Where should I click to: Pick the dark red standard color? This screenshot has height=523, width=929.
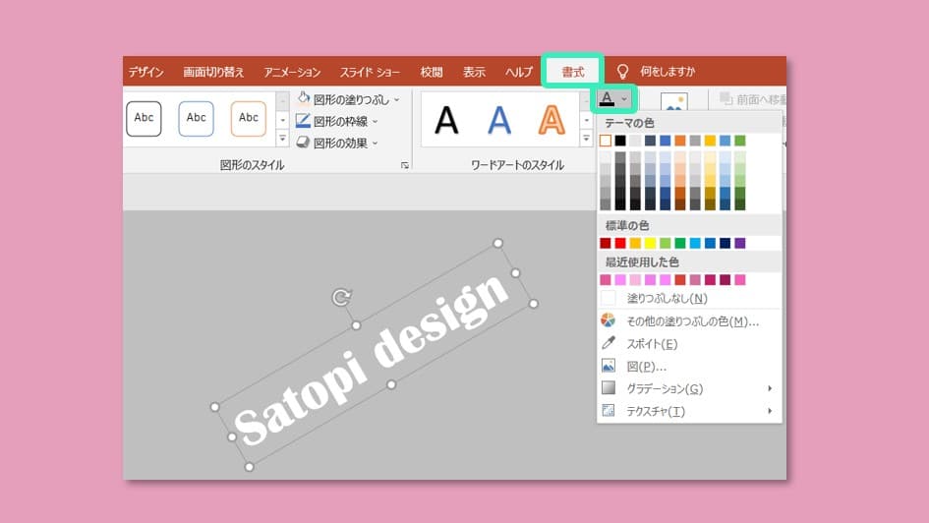click(x=606, y=243)
